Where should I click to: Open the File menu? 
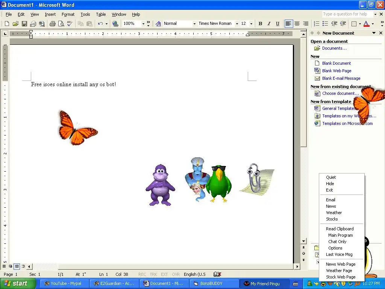[x=9, y=14]
